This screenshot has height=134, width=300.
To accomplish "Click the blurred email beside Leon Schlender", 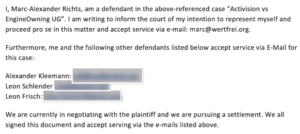I will (x=82, y=86).
